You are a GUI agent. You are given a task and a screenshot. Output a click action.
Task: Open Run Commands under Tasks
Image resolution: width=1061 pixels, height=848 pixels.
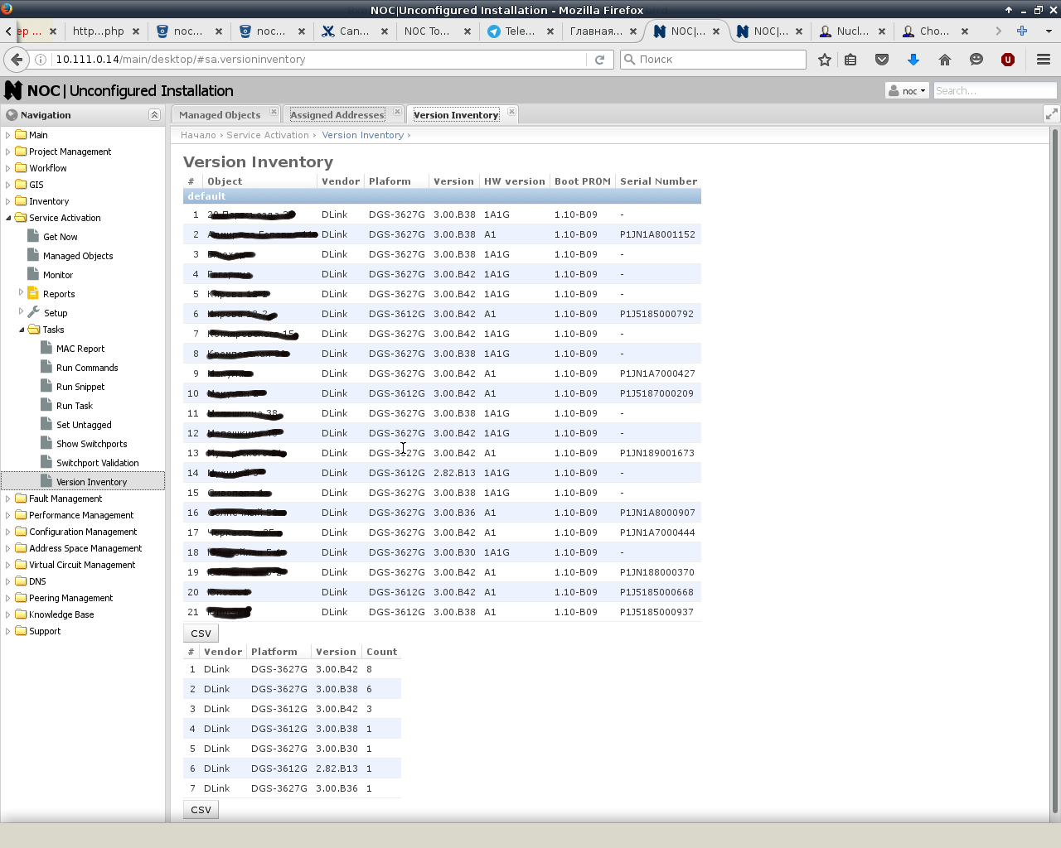click(x=87, y=368)
